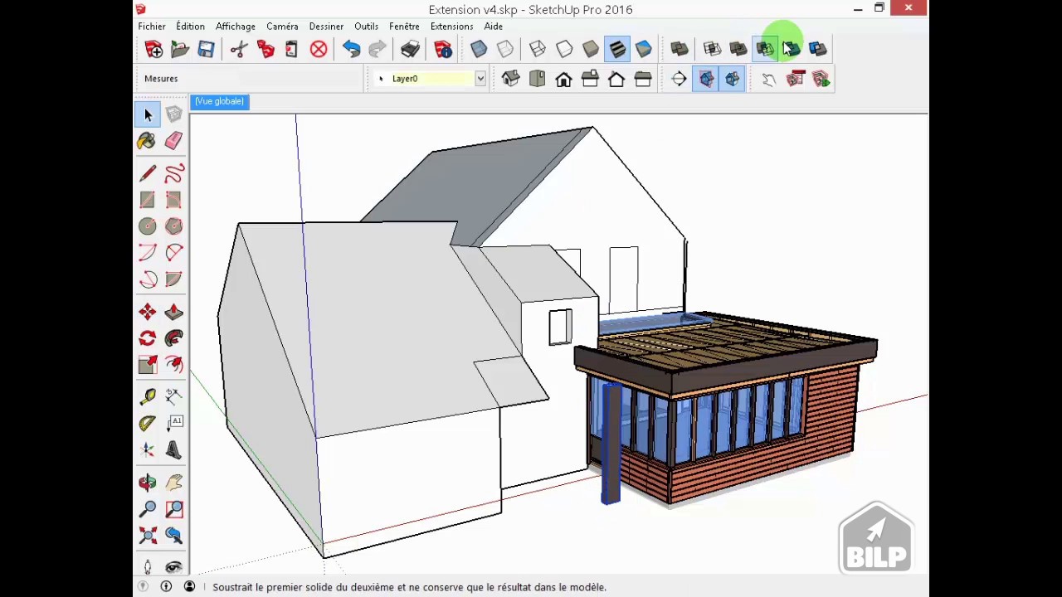Click the Vue globale scene tab
The image size is (1062, 597).
point(220,101)
